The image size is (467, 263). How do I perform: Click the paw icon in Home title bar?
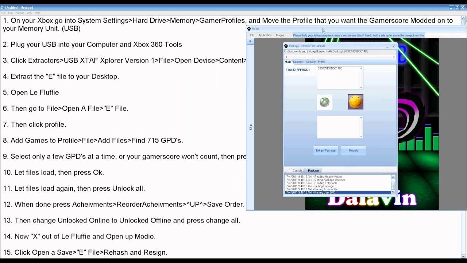[249, 29]
